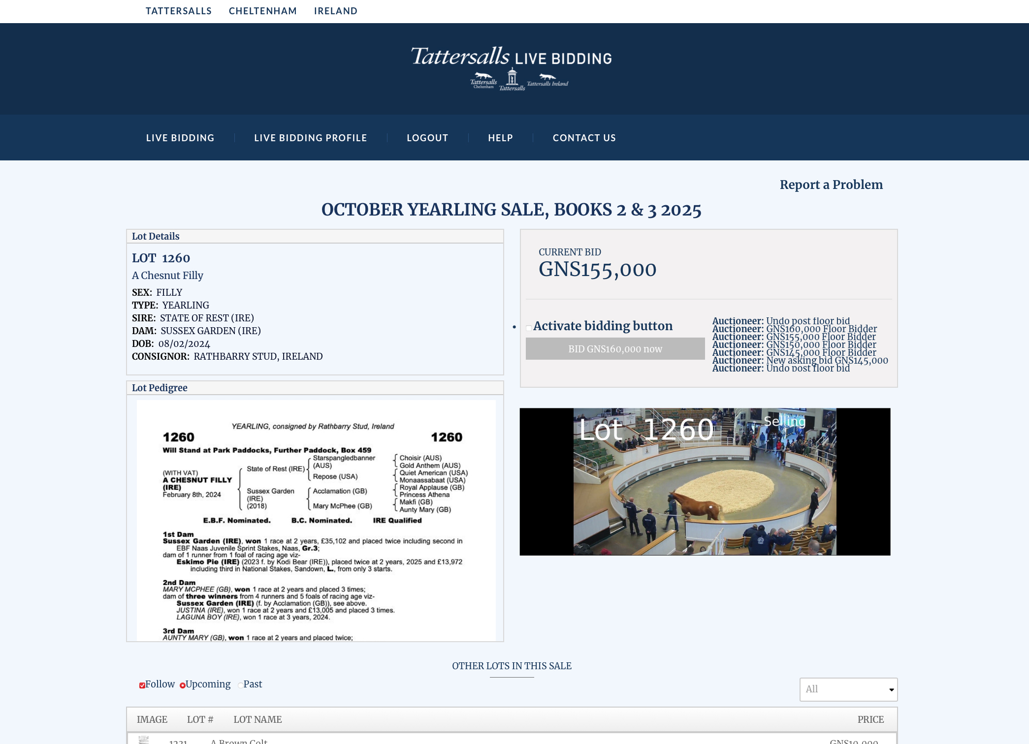
Task: Select the Past radio button
Action: pyautogui.click(x=240, y=685)
